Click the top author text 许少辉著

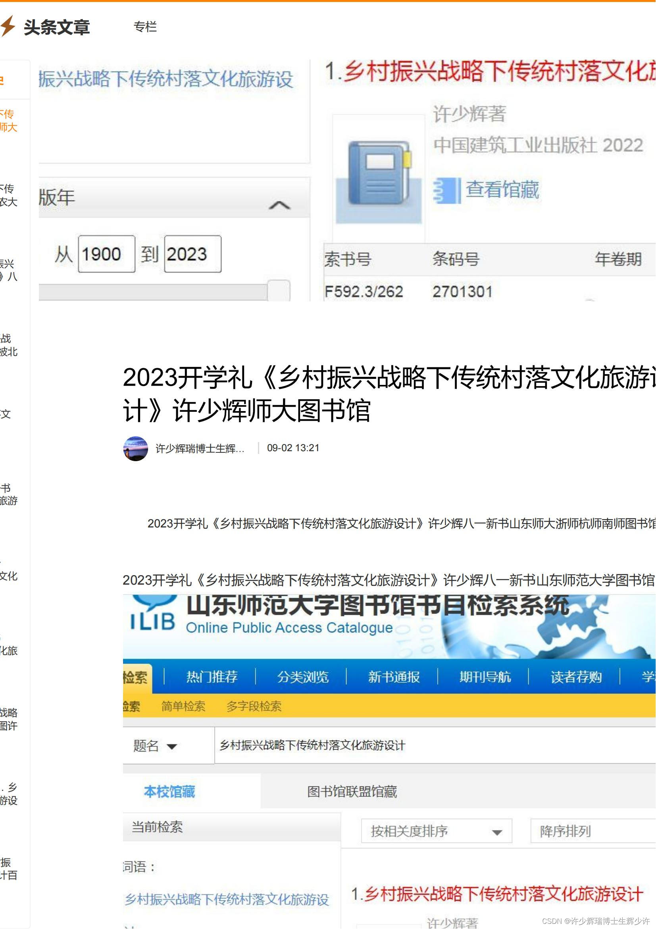pyautogui.click(x=469, y=114)
